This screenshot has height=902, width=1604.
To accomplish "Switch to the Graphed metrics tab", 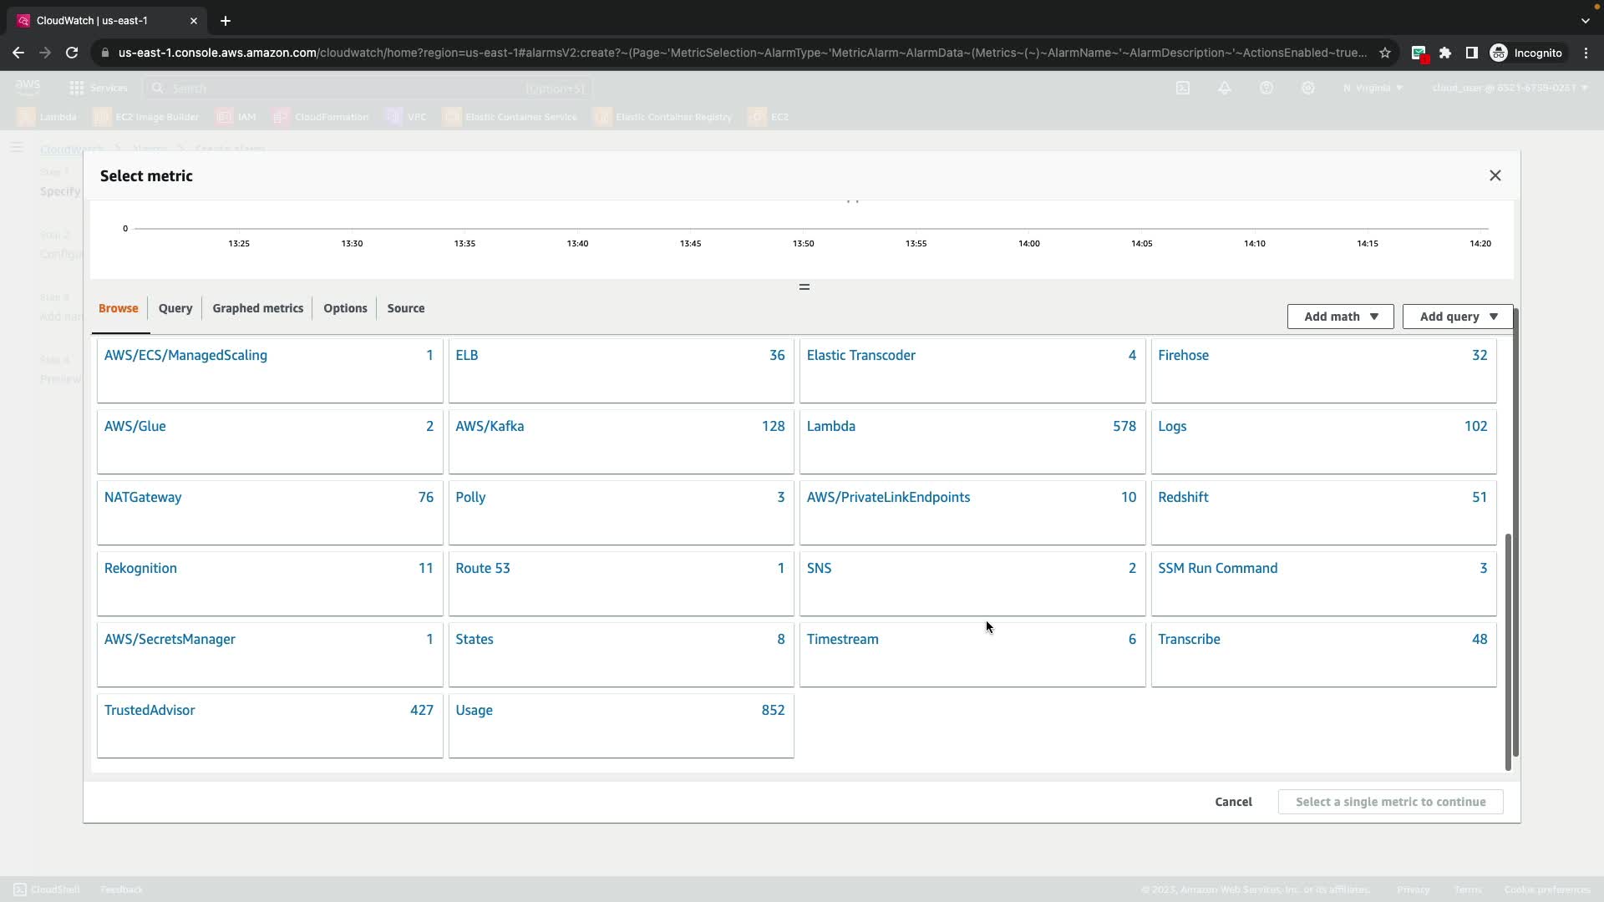I will click(257, 308).
